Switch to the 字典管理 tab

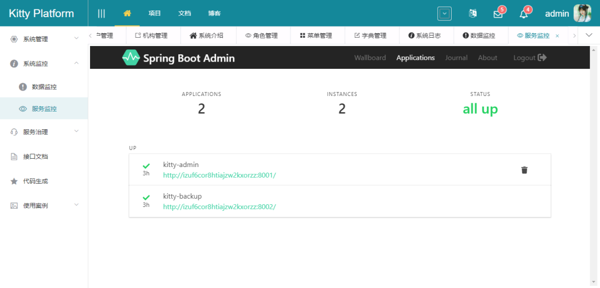[x=372, y=36]
